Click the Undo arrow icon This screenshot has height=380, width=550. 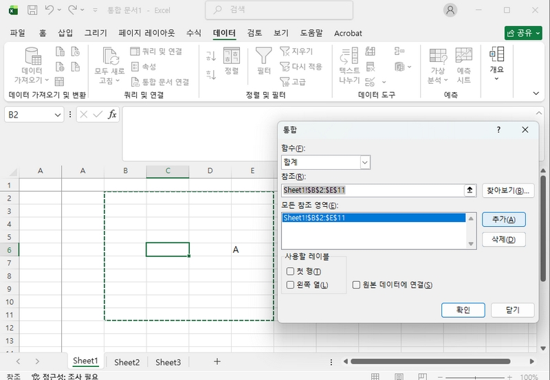[x=49, y=10]
